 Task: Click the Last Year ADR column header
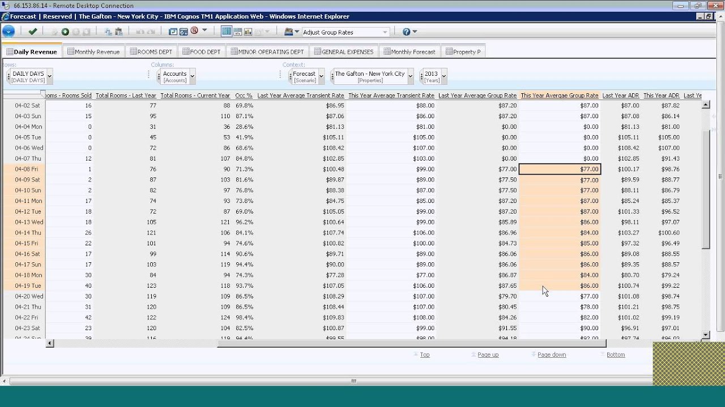coord(620,96)
